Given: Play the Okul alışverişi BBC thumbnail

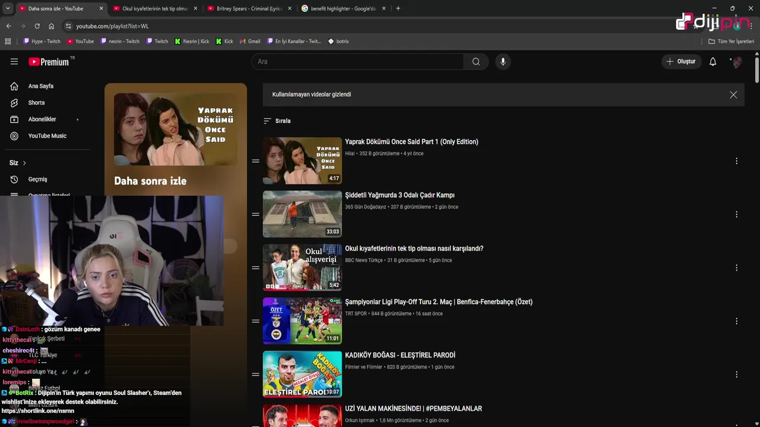Looking at the screenshot, I should [x=302, y=267].
